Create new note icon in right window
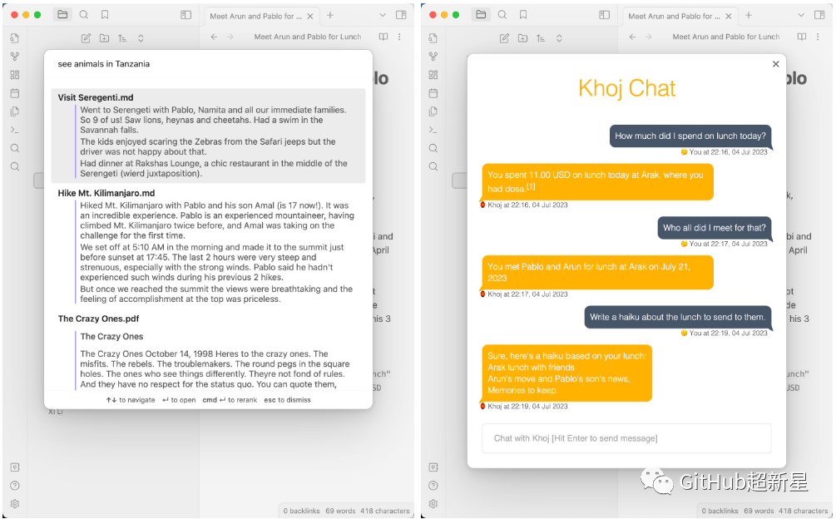 click(x=504, y=38)
